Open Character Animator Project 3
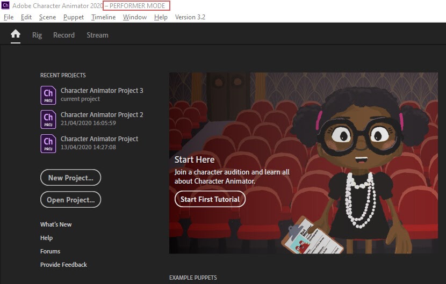 point(102,90)
